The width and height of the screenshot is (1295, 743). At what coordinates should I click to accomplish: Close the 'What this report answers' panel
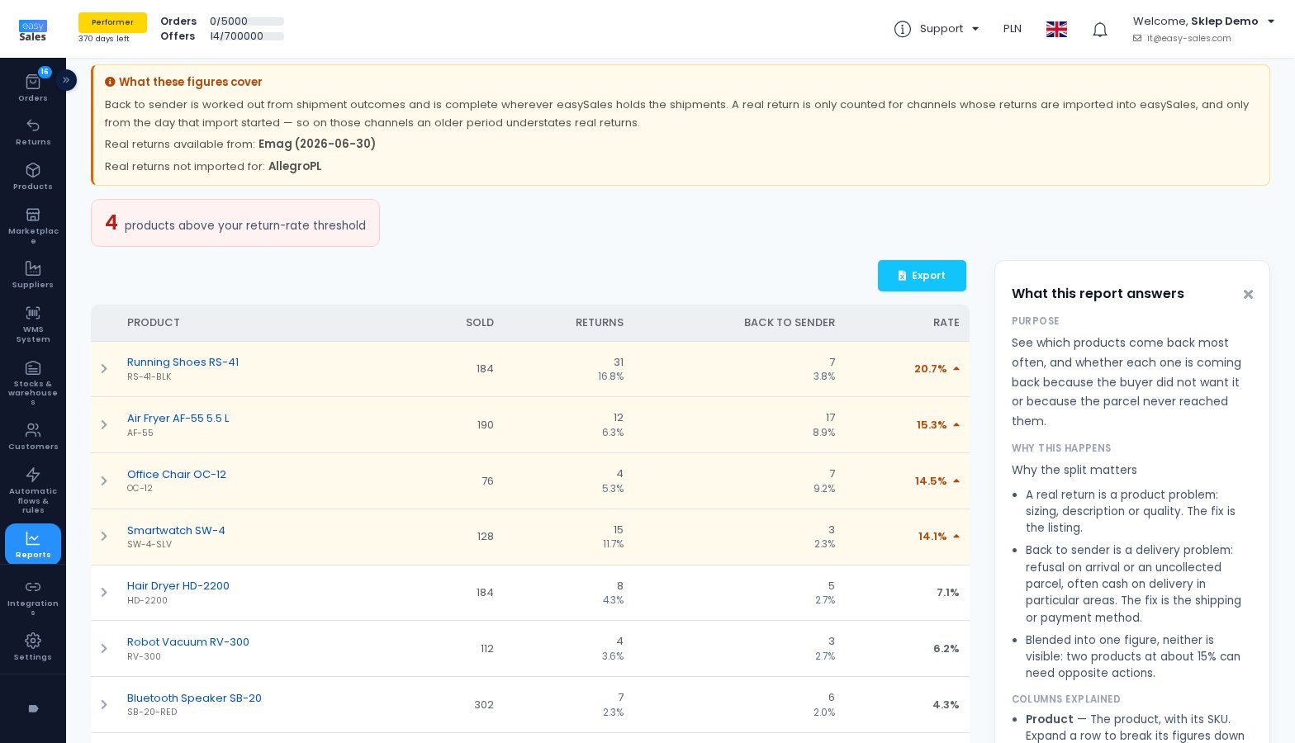(x=1248, y=294)
